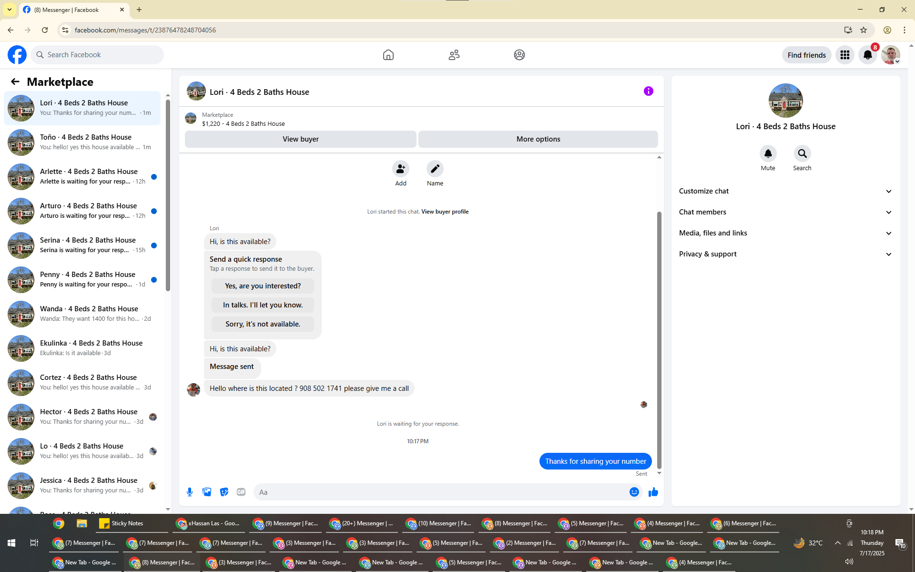
Task: Open File Explorer from the taskbar
Action: pos(82,523)
